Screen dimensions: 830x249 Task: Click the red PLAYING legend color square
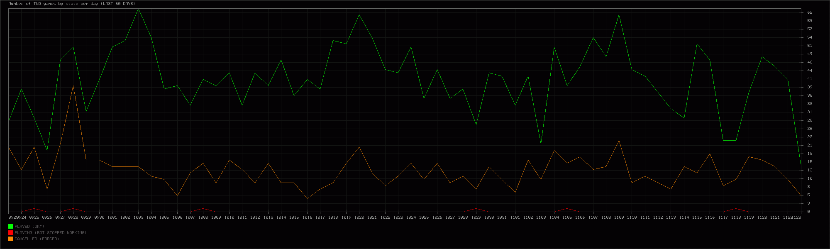[x=10, y=232]
